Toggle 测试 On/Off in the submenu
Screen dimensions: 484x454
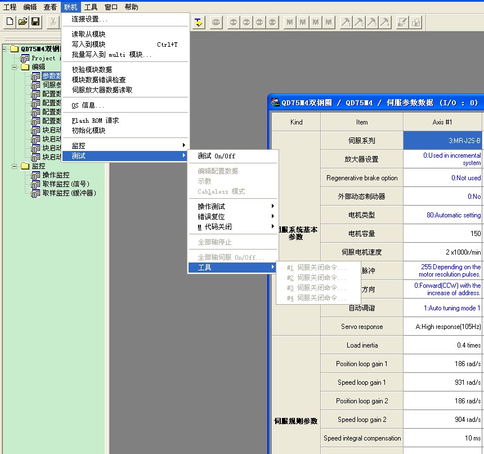click(217, 156)
